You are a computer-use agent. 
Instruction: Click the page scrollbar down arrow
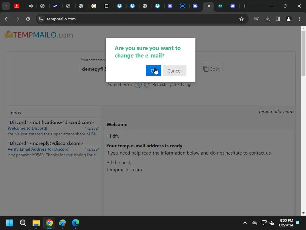tap(303, 213)
